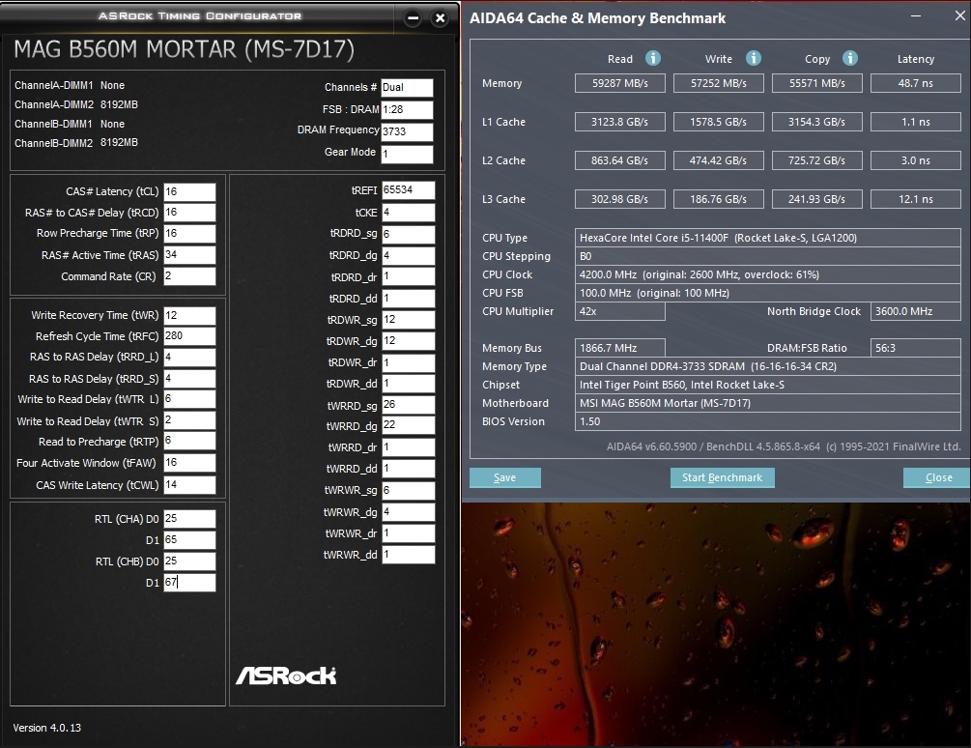Image resolution: width=971 pixels, height=748 pixels.
Task: Click the L1 Cache Read value 3123.8 GB/s
Action: click(x=620, y=122)
